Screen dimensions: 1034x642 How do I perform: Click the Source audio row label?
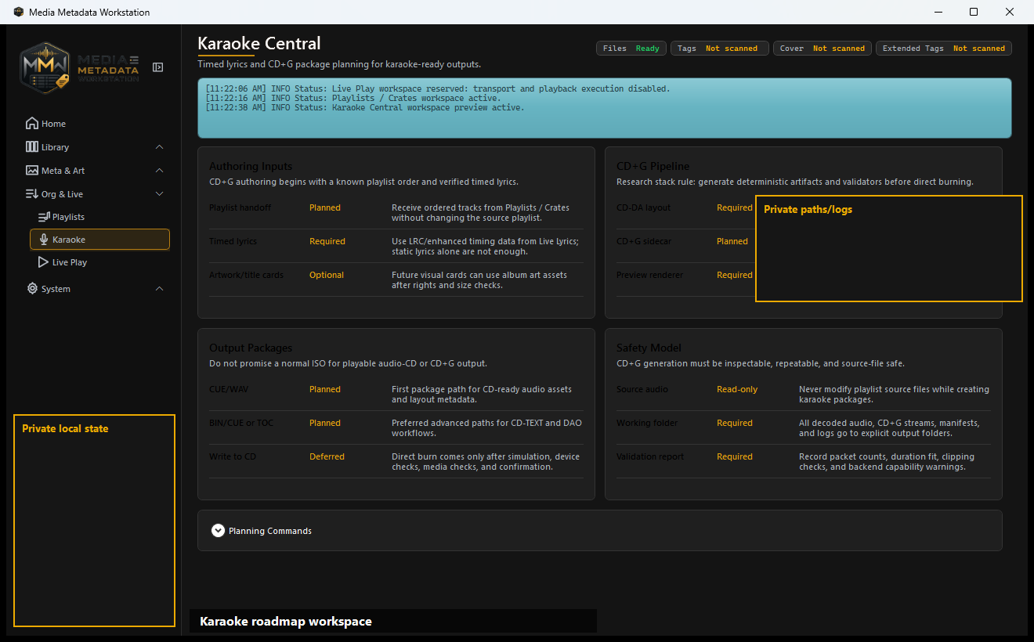[642, 389]
